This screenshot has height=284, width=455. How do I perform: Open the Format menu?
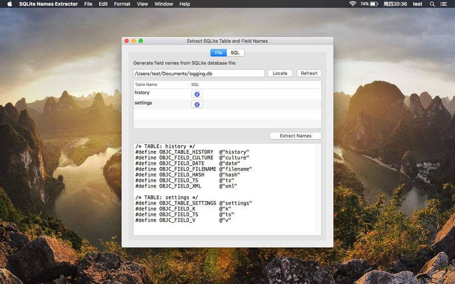(122, 4)
